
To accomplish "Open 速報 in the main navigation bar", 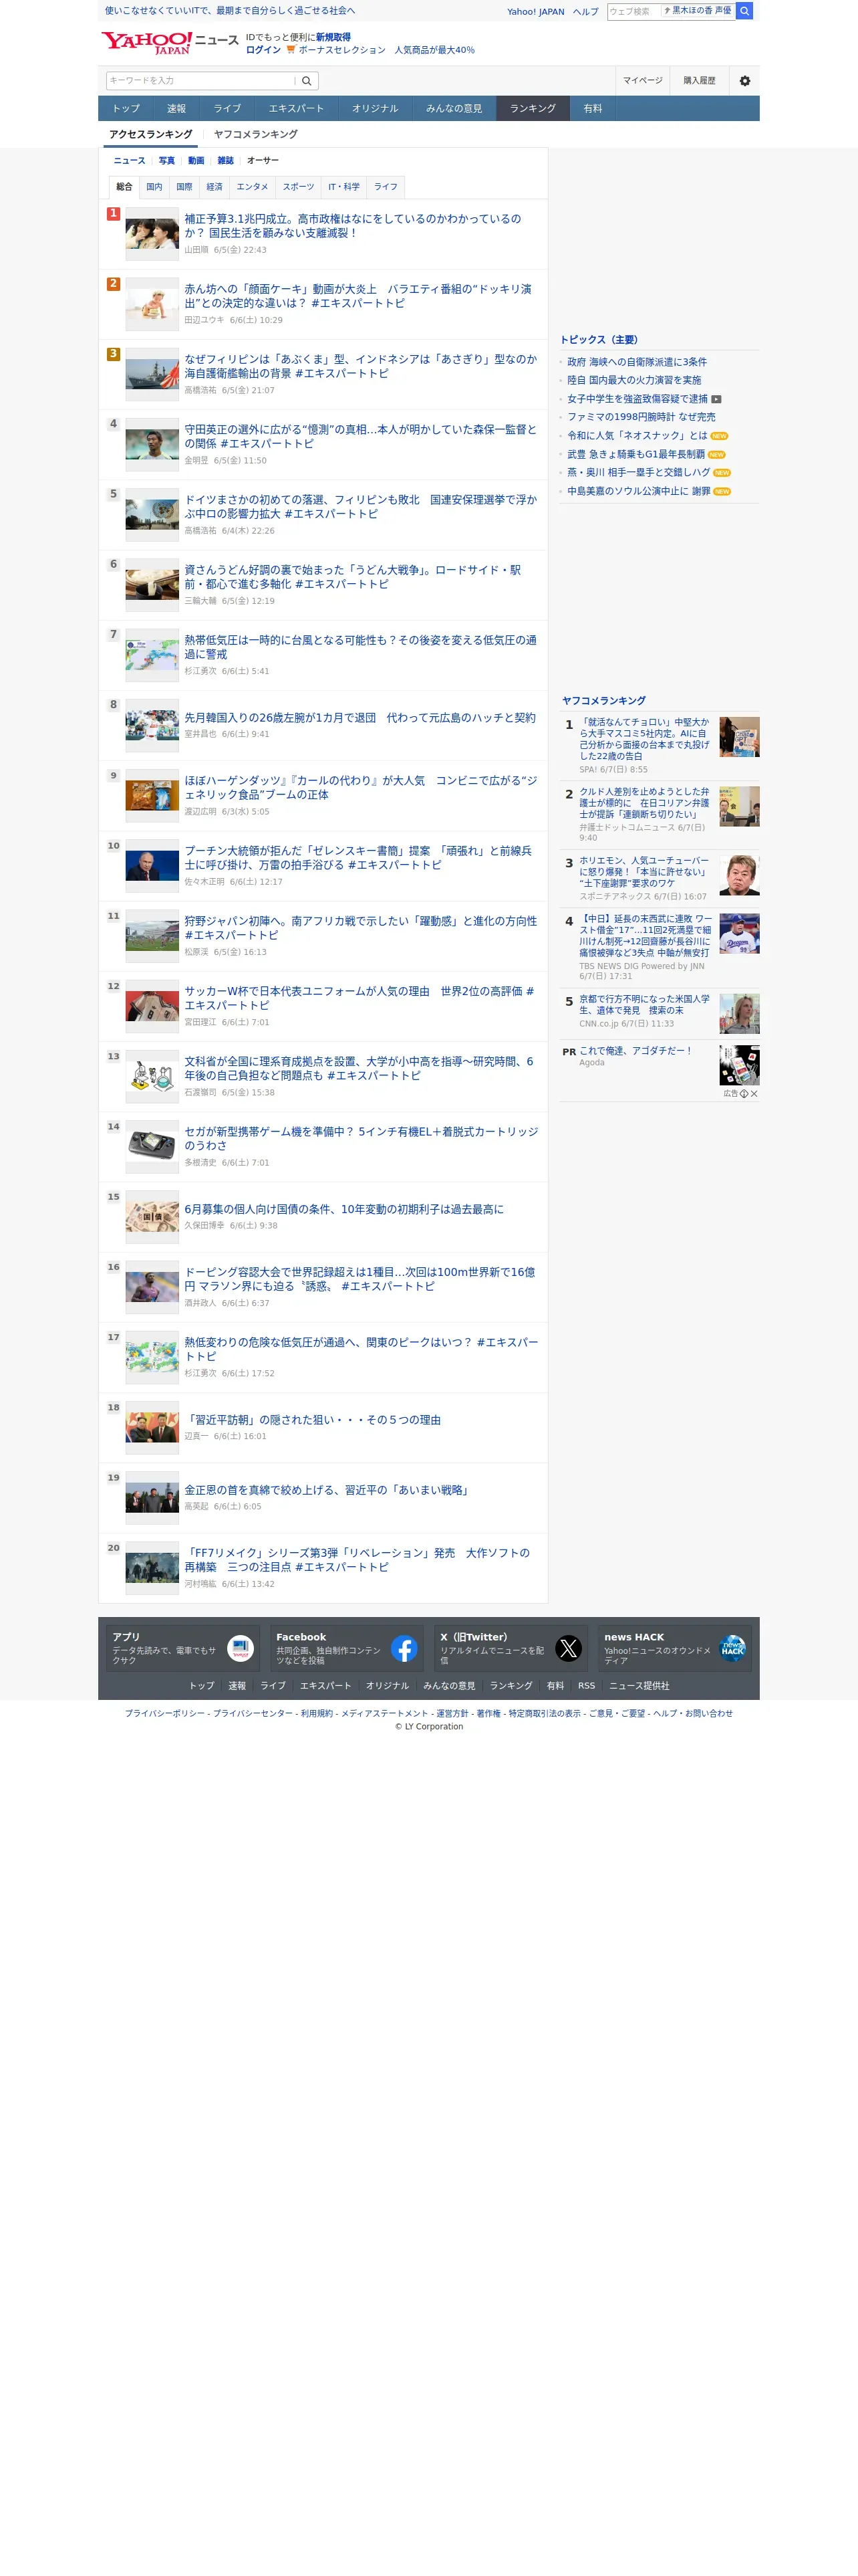I will [x=177, y=108].
